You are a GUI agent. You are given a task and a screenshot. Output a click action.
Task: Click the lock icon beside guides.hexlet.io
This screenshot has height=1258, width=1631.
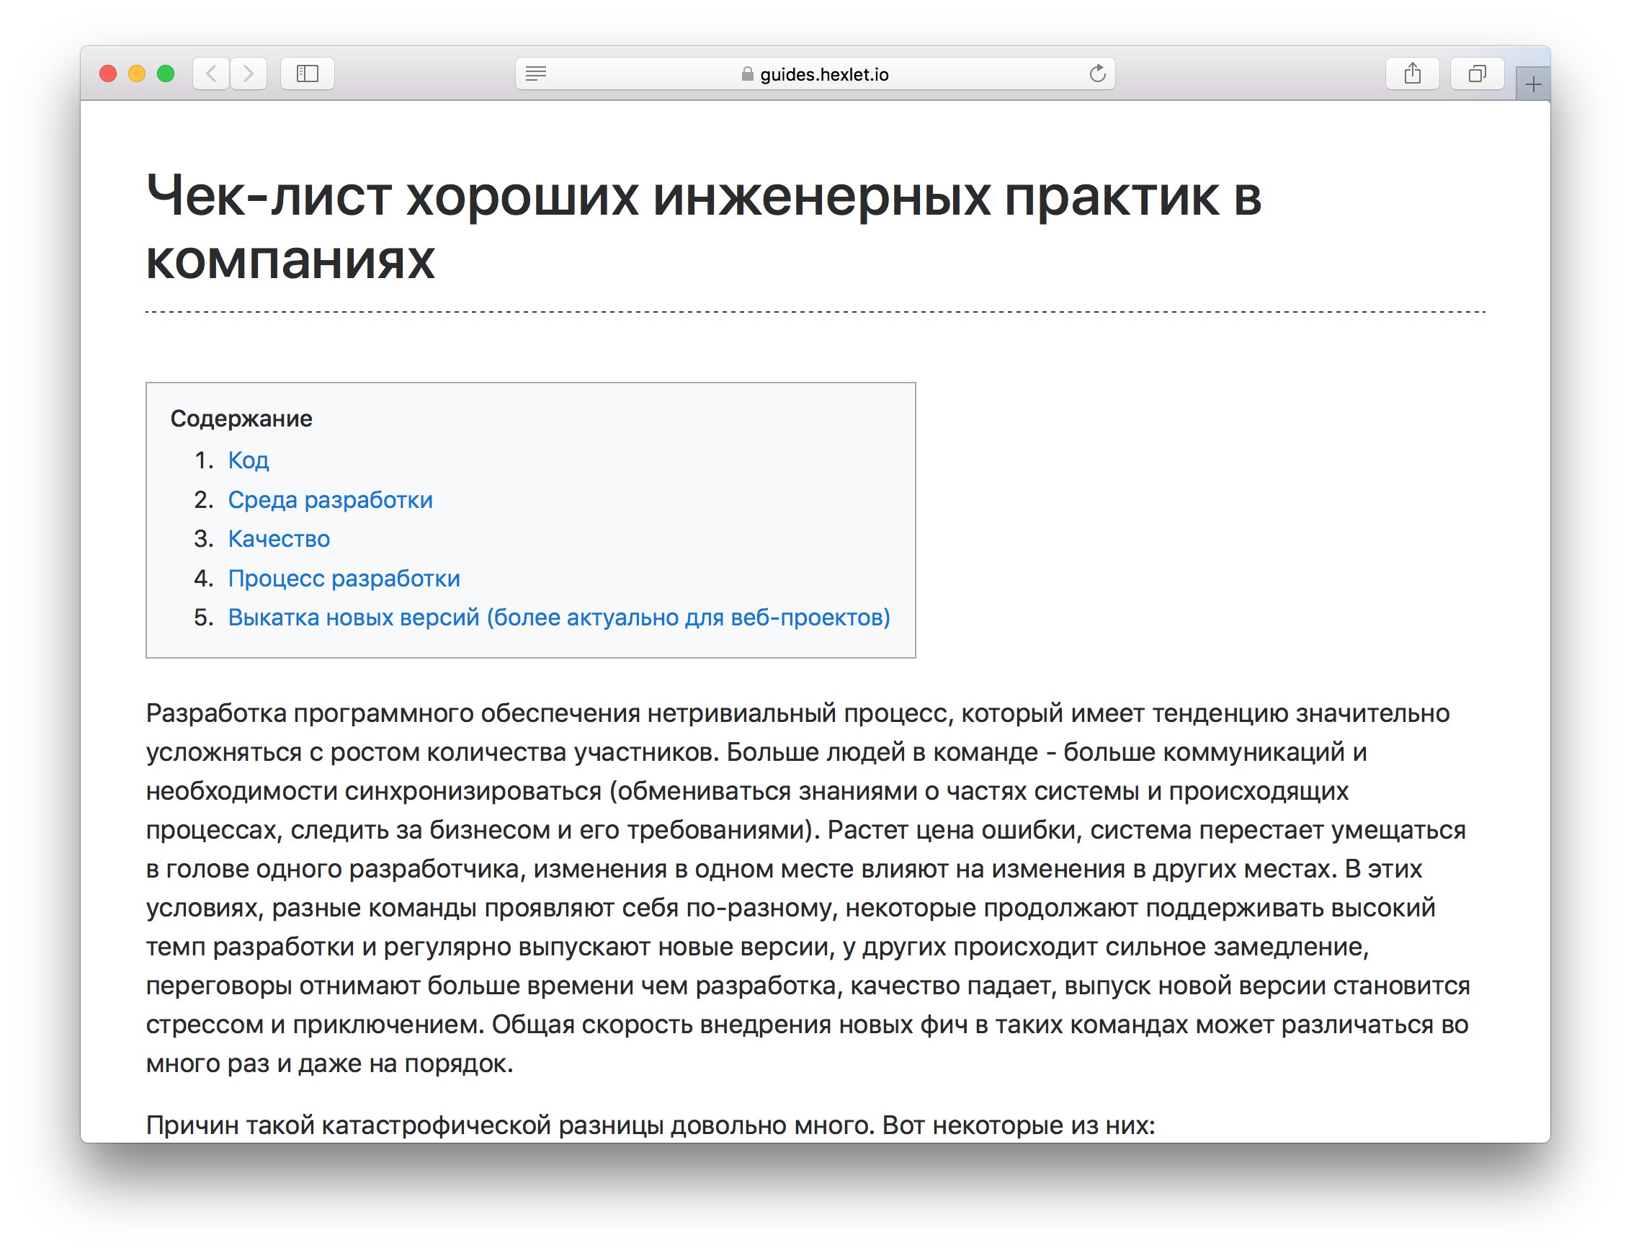point(747,74)
